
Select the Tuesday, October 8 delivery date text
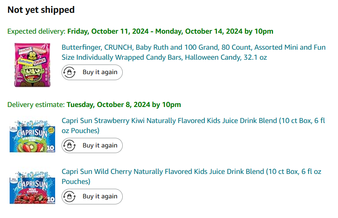124,105
